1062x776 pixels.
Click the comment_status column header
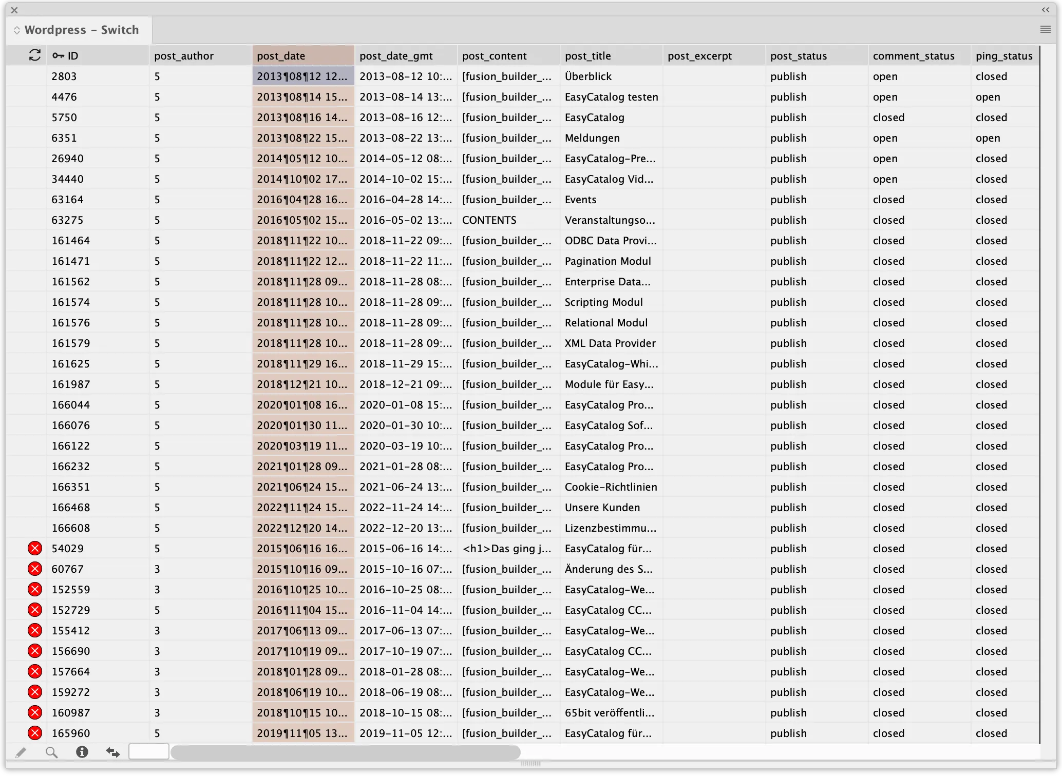click(919, 55)
